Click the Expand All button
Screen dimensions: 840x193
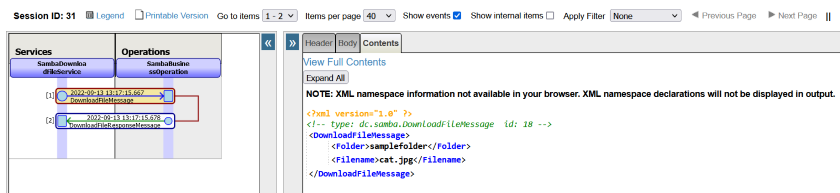pyautogui.click(x=325, y=78)
